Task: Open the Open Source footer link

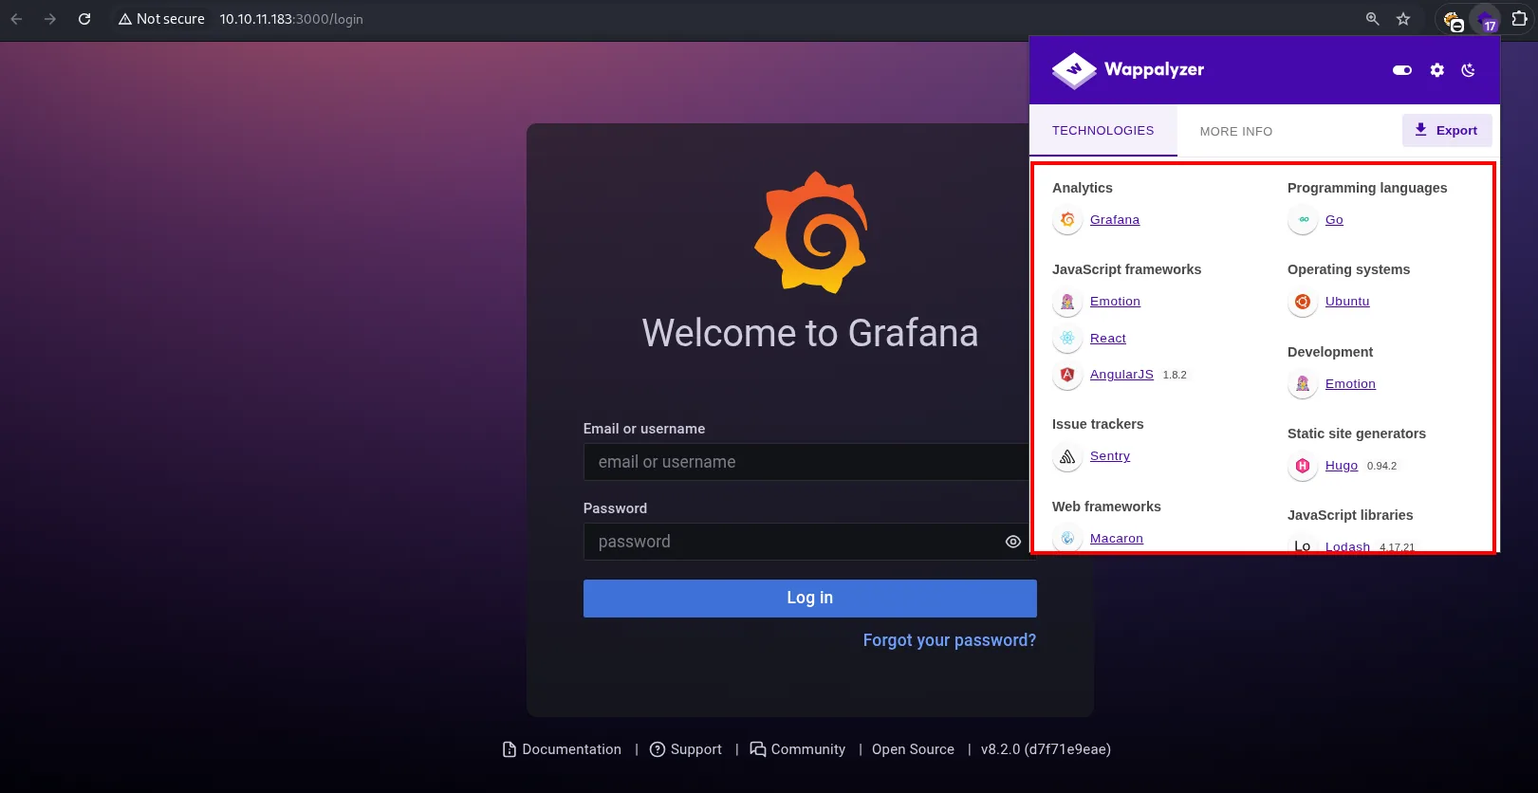Action: pos(913,749)
